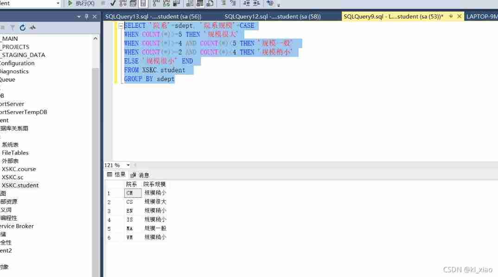Click the grid icon beside the 结果 tab
The image size is (498, 277).
109,175
